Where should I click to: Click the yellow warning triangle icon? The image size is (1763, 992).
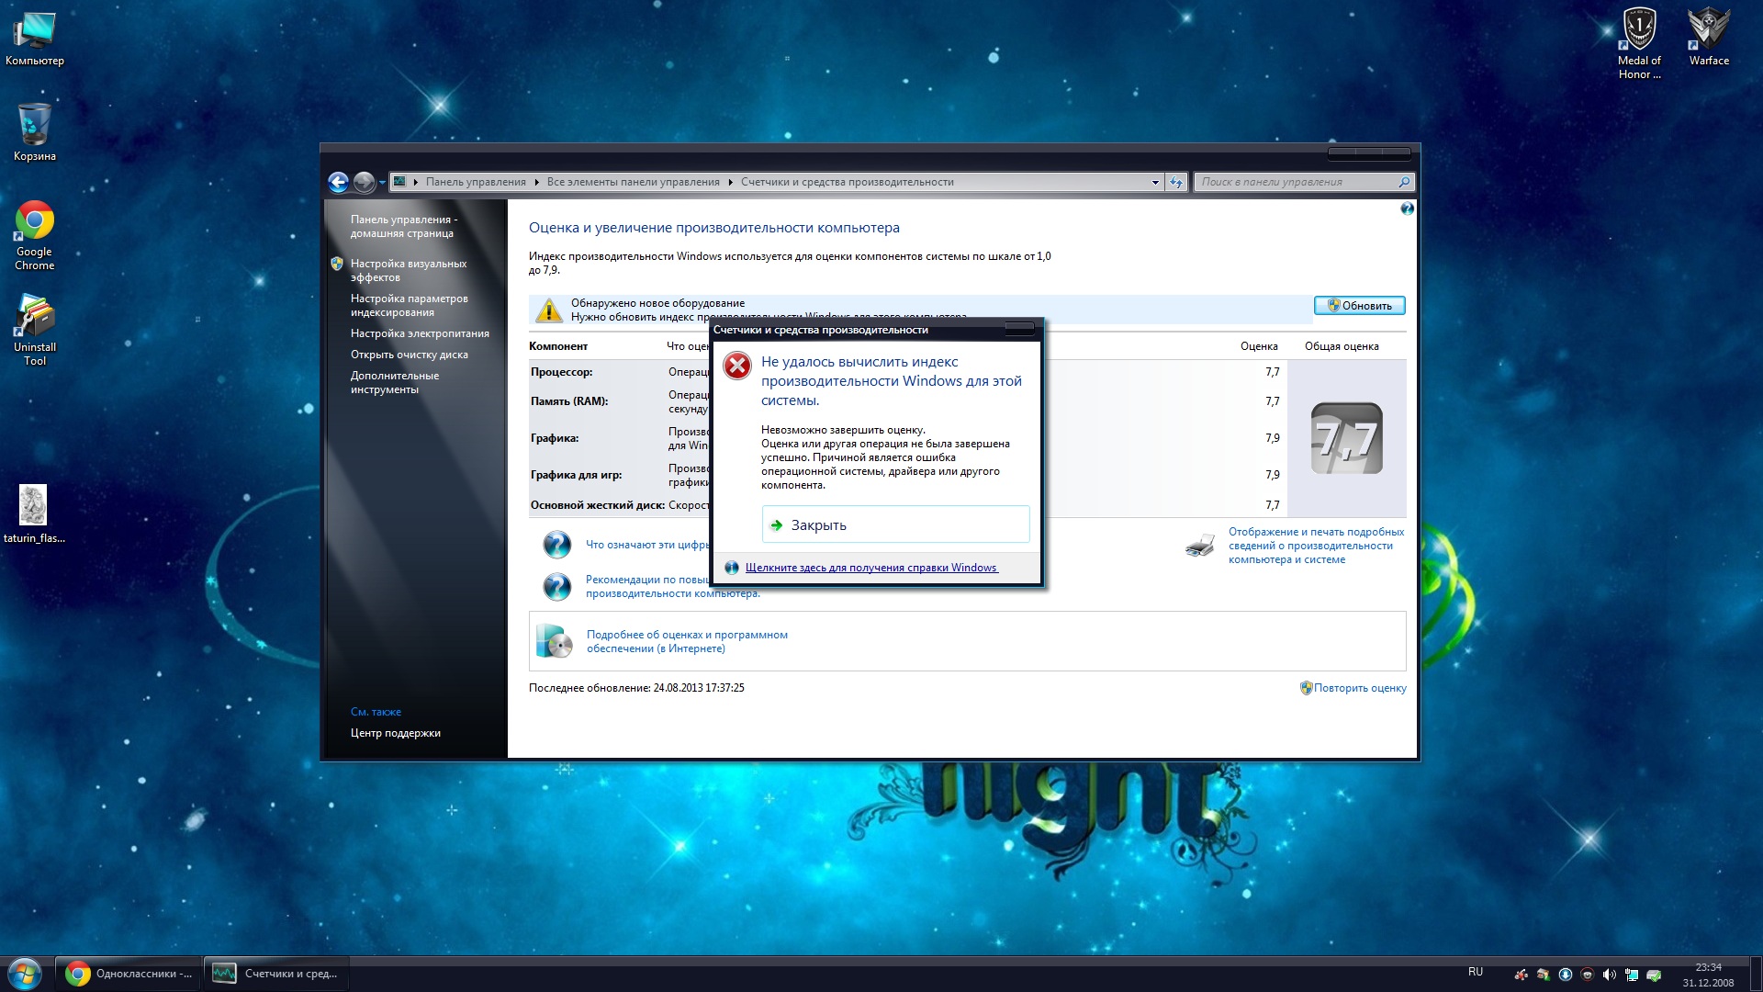click(549, 310)
